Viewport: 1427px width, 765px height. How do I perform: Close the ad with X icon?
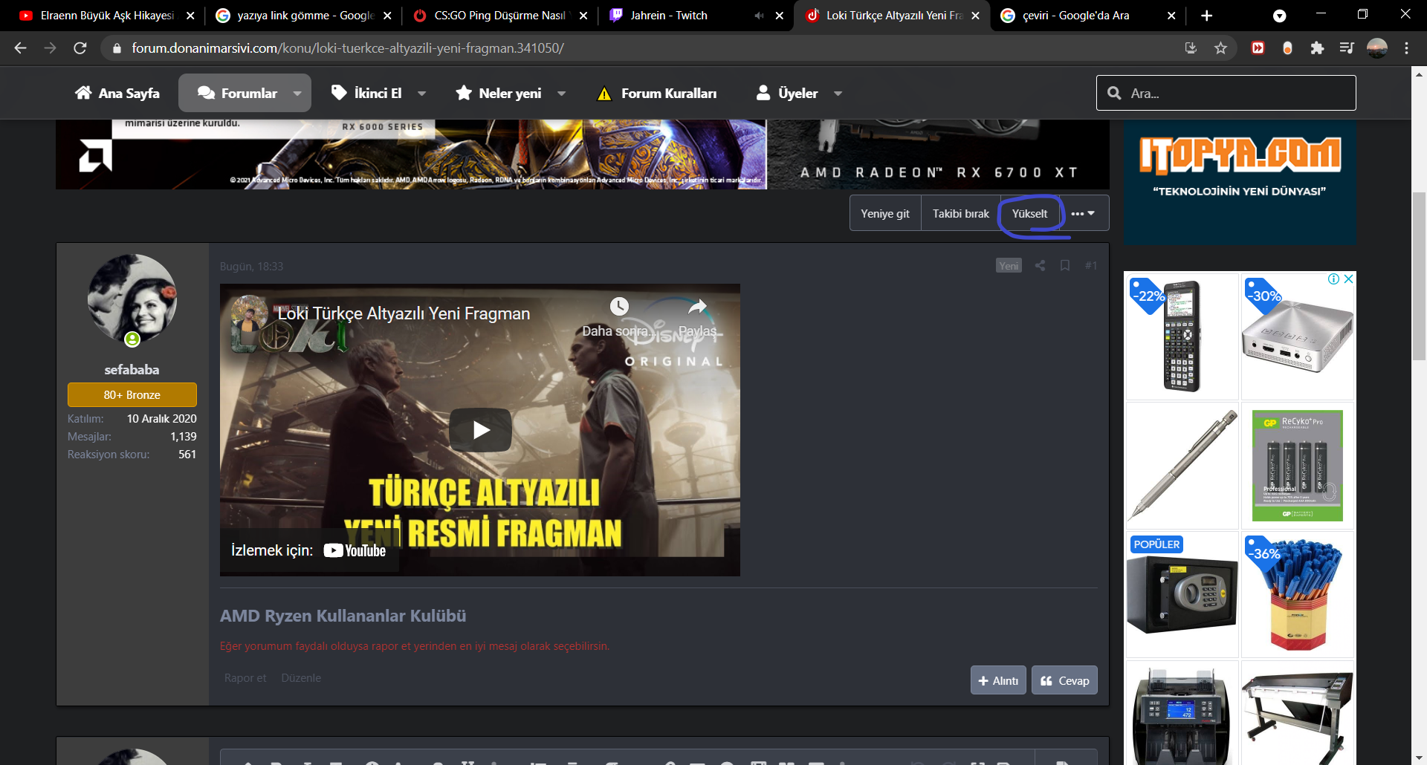[1348, 279]
